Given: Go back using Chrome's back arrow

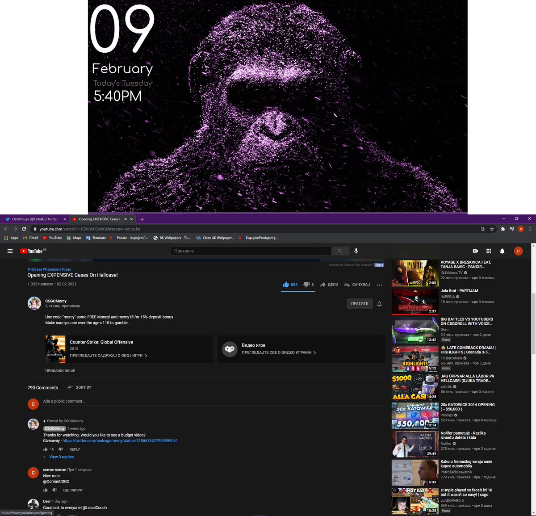Looking at the screenshot, I should (6, 229).
